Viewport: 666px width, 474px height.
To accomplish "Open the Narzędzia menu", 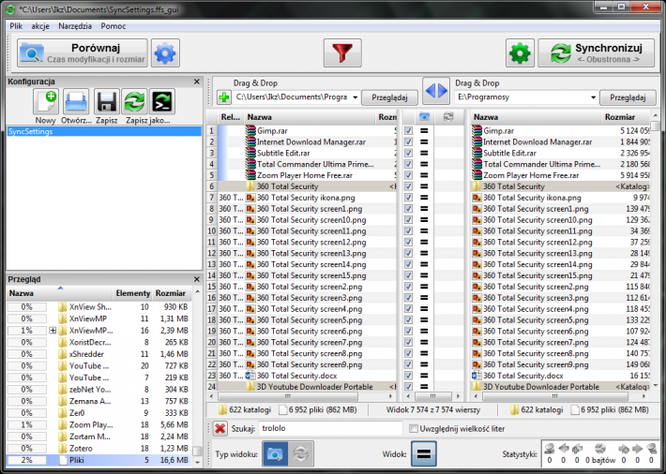I will pos(75,26).
